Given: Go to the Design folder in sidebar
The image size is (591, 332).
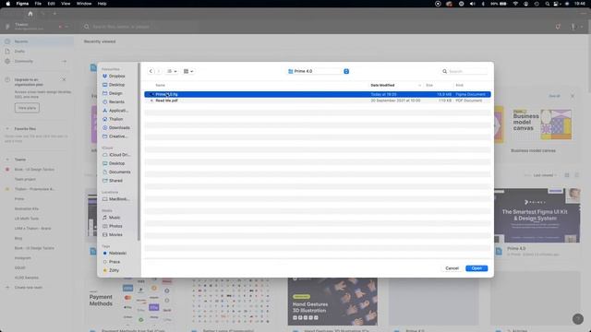Looking at the screenshot, I should click(x=113, y=93).
